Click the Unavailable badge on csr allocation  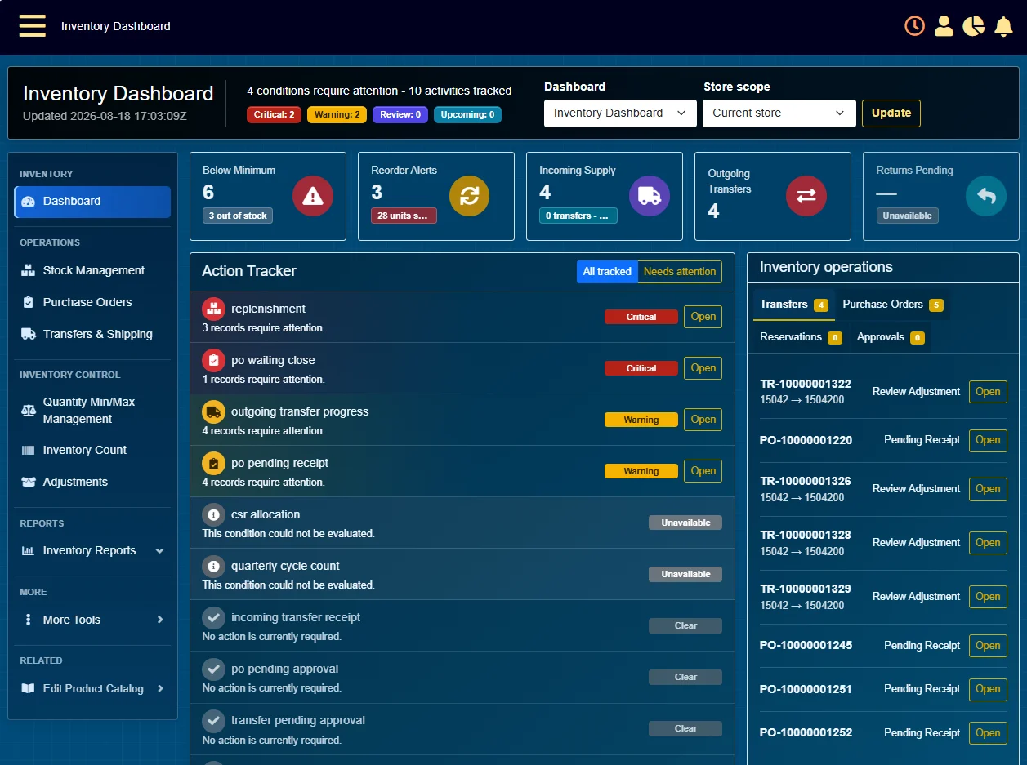pyautogui.click(x=685, y=523)
